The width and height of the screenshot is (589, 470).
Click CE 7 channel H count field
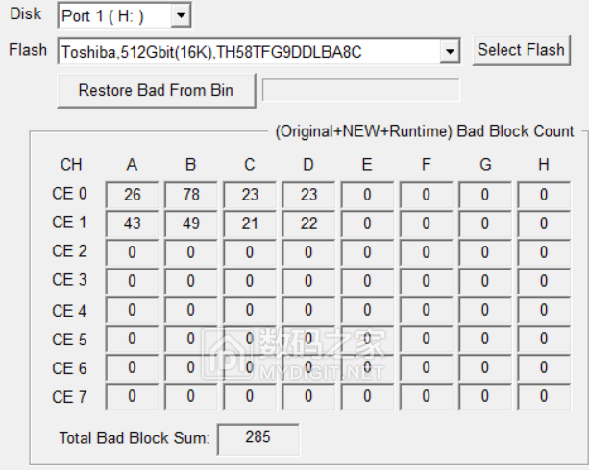point(544,396)
